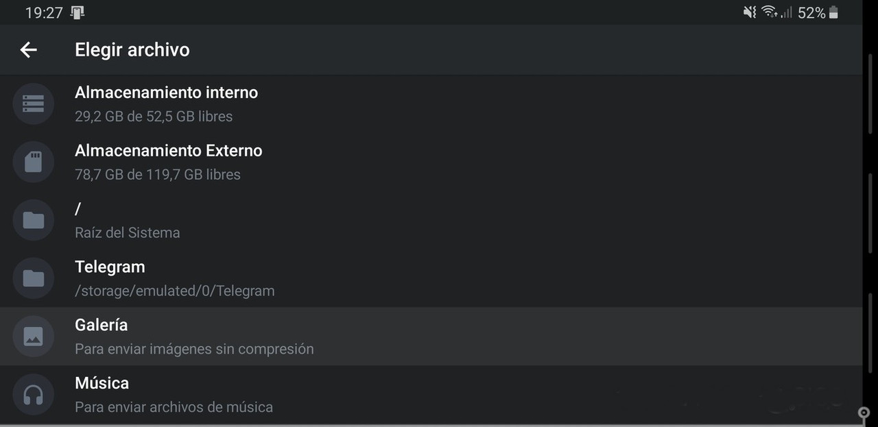
Task: Tap the /storage/emulated/0/Telegram path text
Action: [175, 291]
